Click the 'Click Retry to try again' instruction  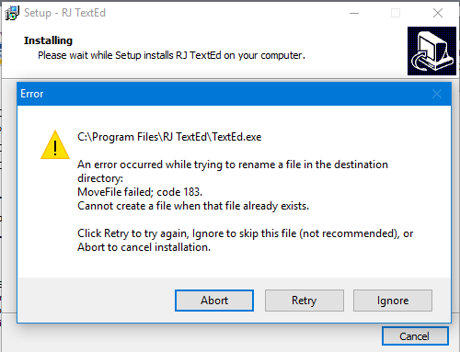(x=245, y=240)
